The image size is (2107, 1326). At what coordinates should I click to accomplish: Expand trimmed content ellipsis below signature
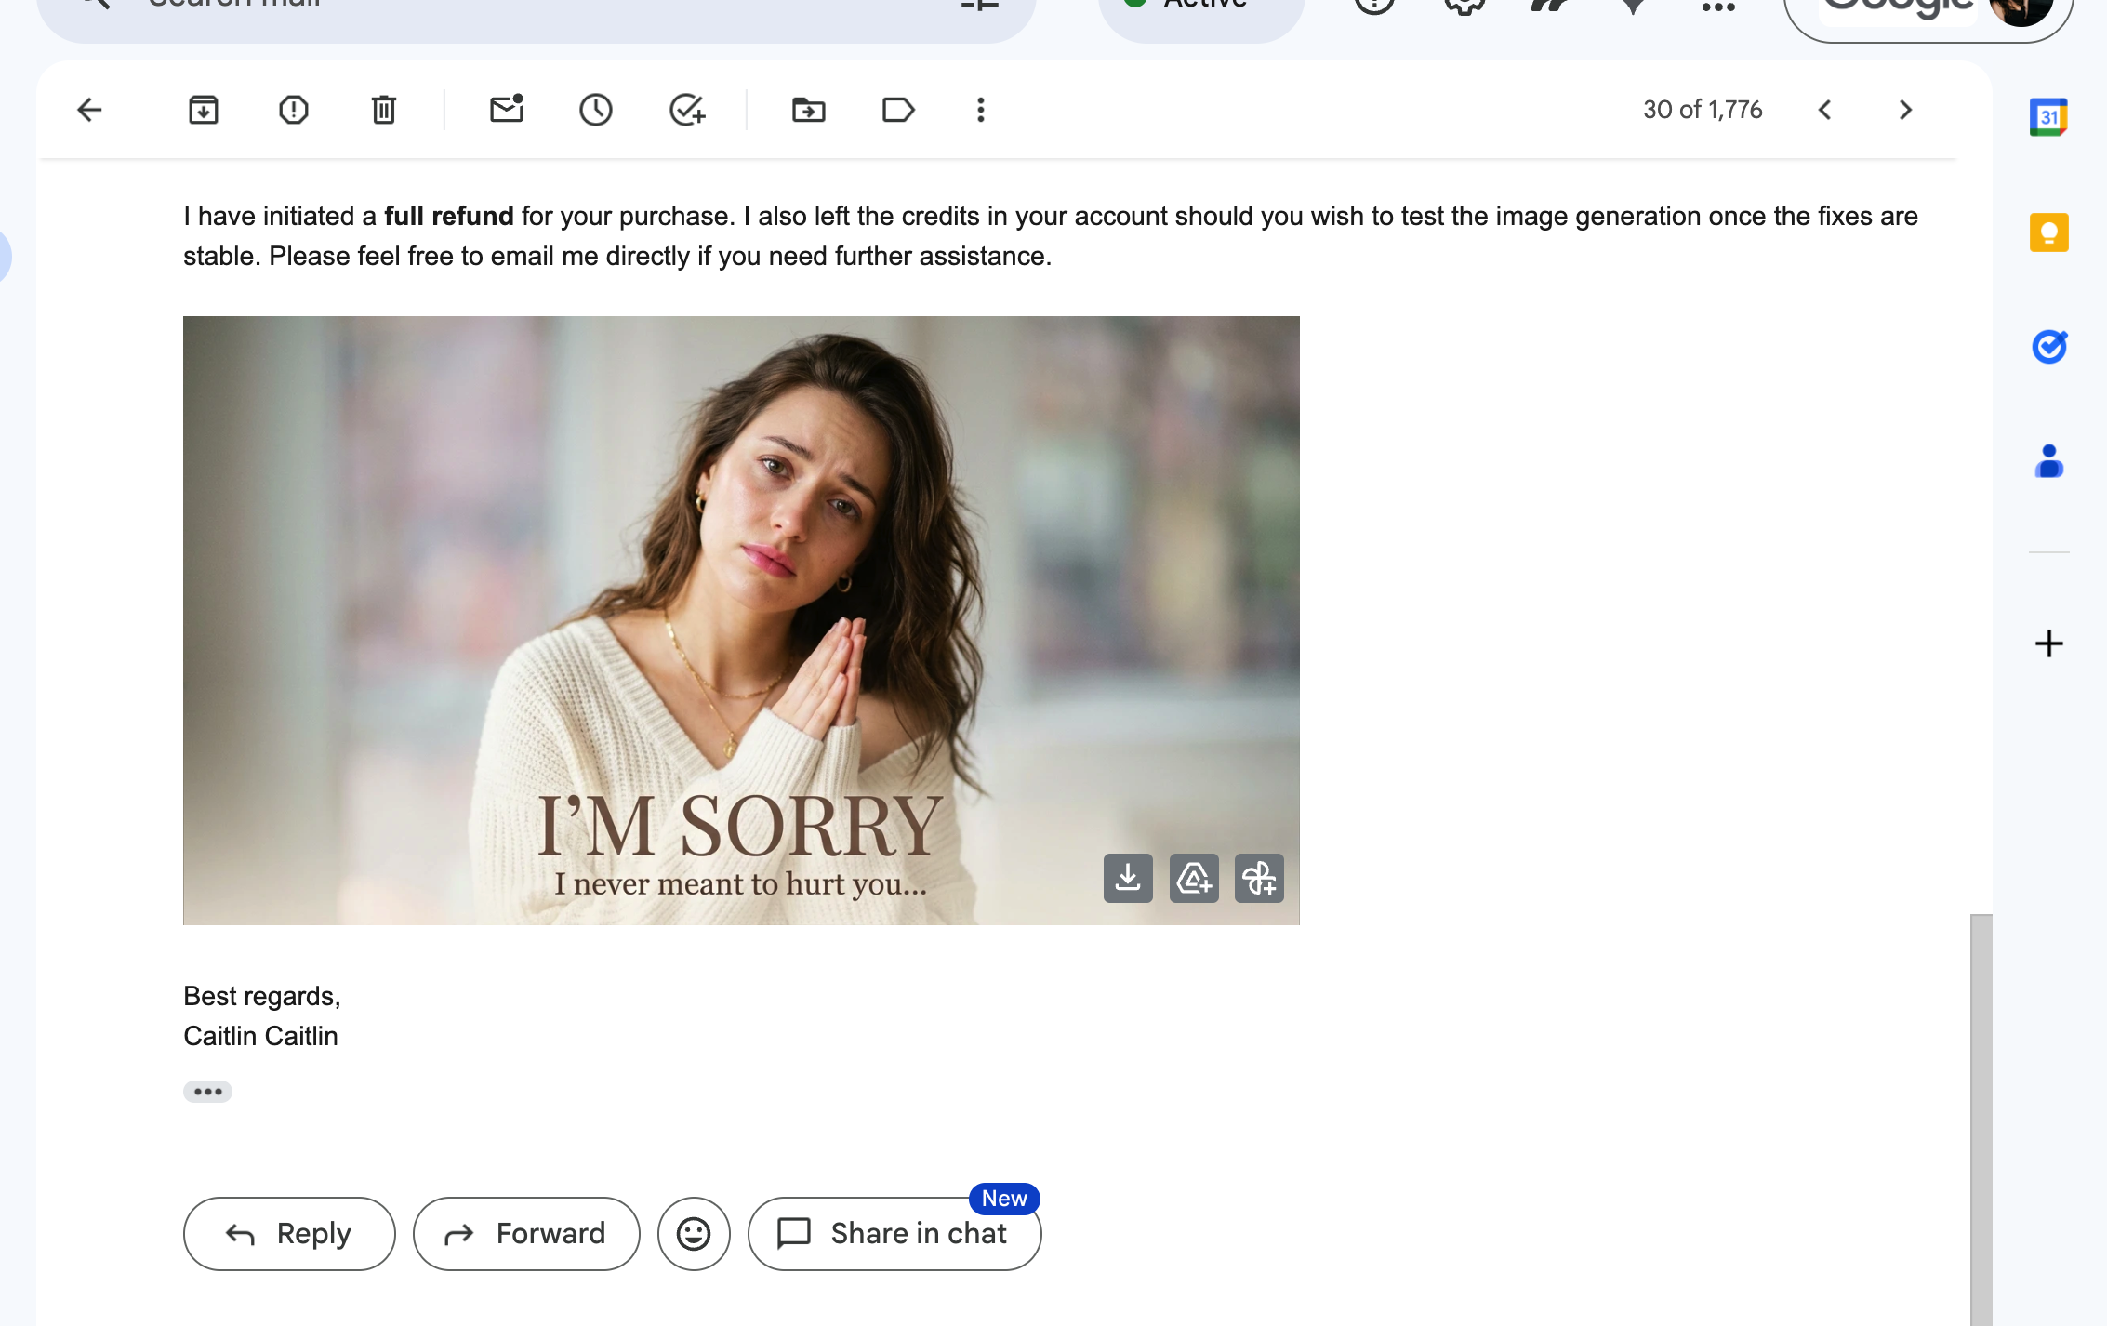tap(207, 1091)
